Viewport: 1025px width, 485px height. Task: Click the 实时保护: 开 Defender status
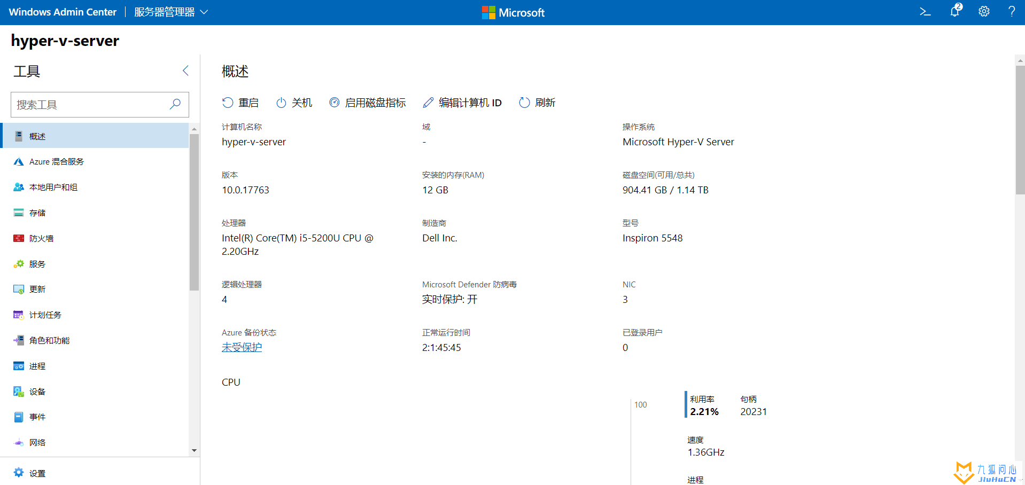point(449,300)
